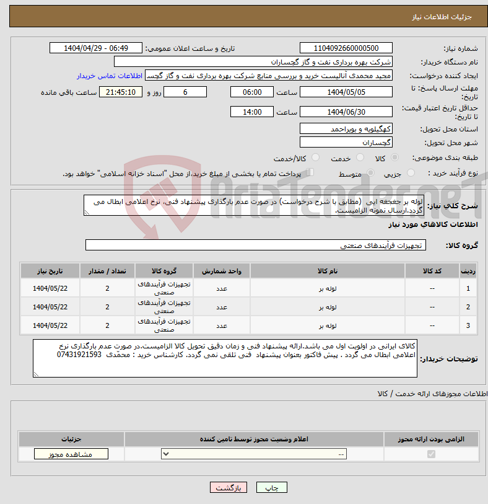Click the buyer name field شرکت بهره برداری
Screen dimensions: 488x504
click(x=253, y=62)
